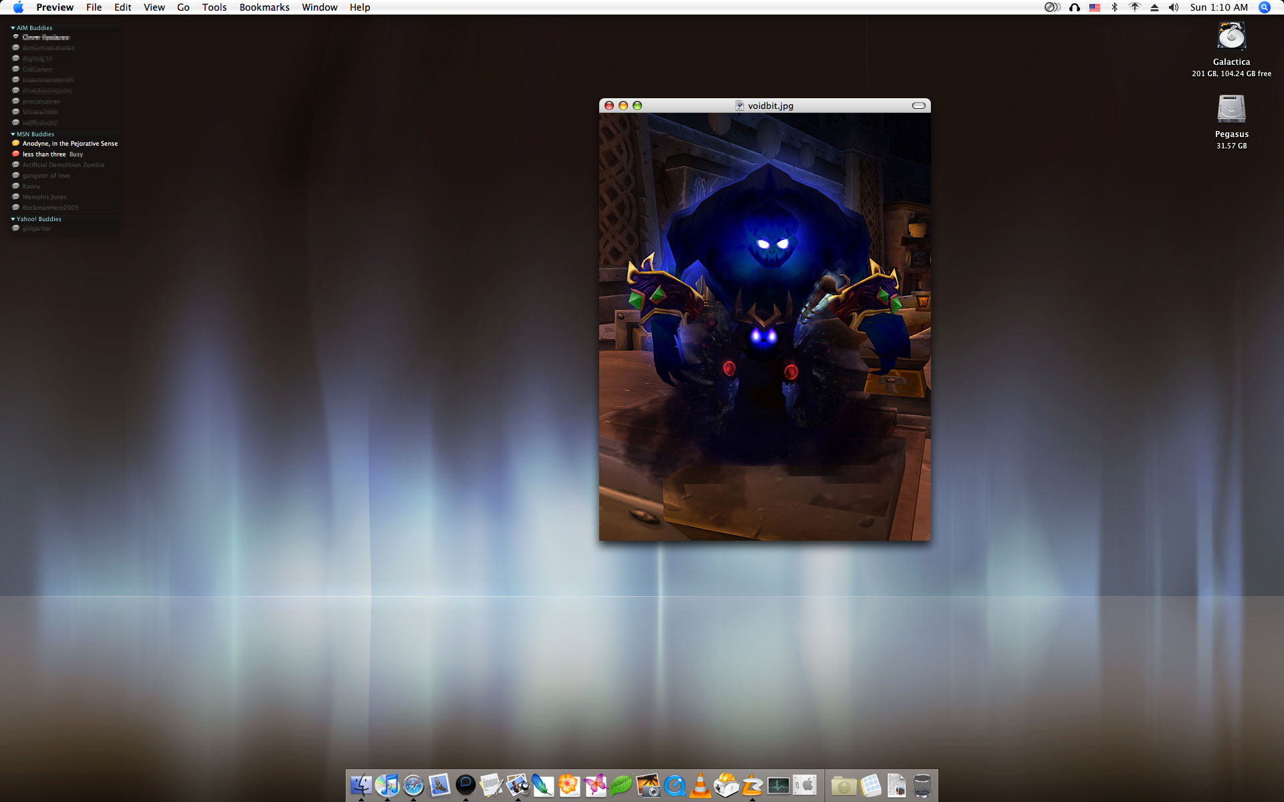Toggle the Preview toolbar pill button
Screen dimensions: 1284x802
coord(919,106)
